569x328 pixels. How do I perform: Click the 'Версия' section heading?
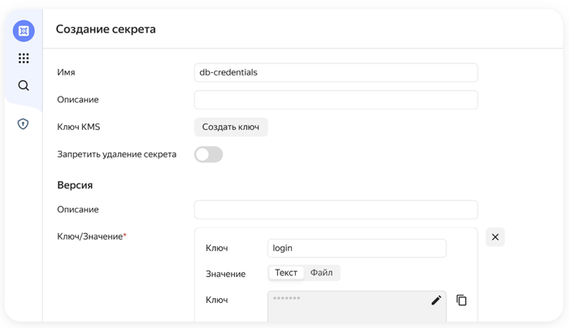pos(75,185)
